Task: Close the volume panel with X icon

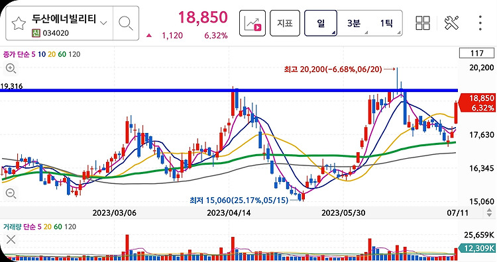Action: tap(11, 240)
